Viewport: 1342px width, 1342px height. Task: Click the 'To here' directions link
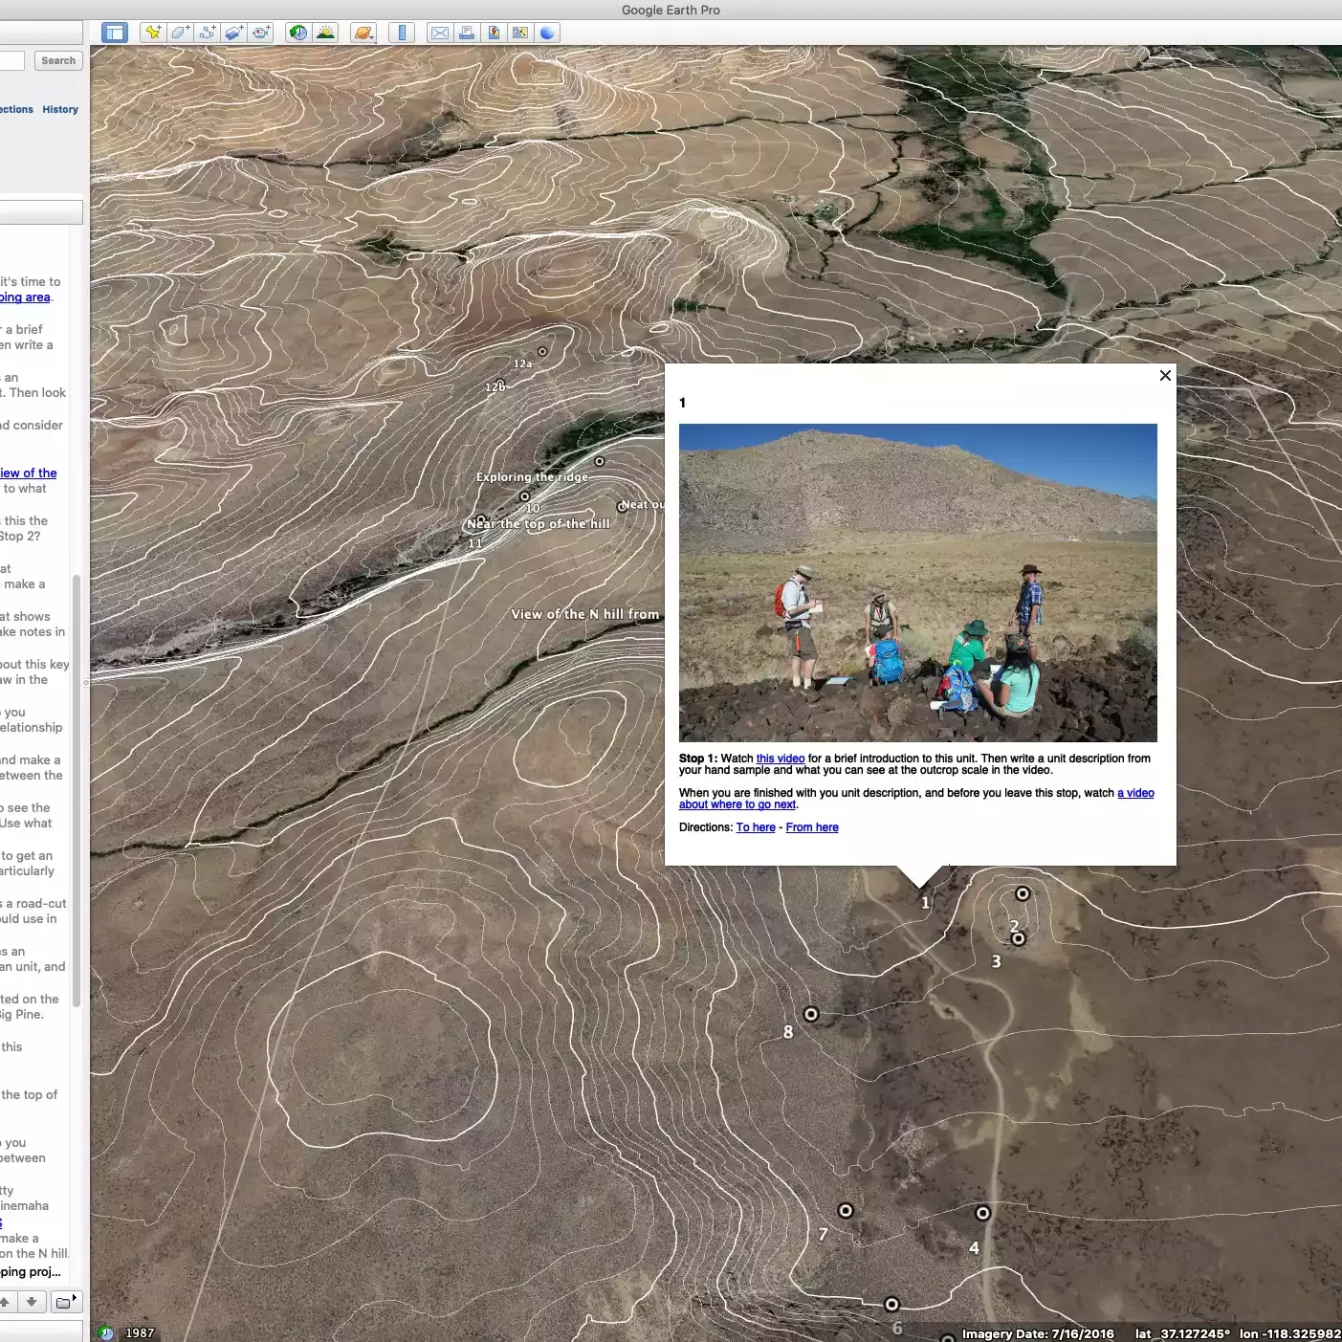[x=756, y=827]
